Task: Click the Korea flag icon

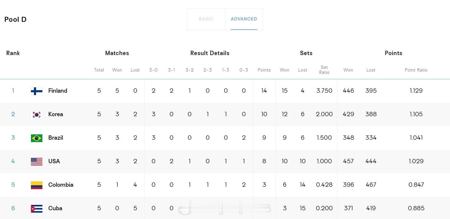Action: coord(37,115)
